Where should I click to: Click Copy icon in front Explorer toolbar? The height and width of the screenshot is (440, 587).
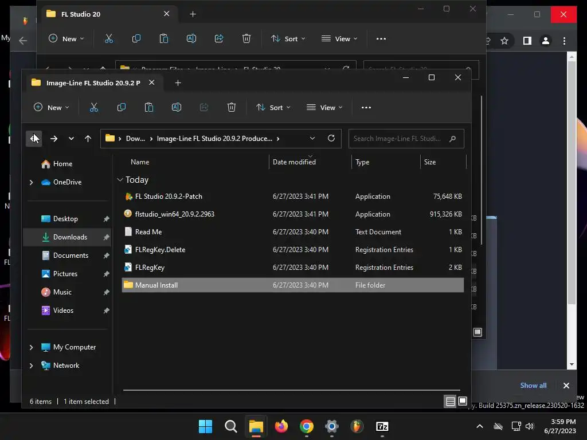tap(122, 108)
